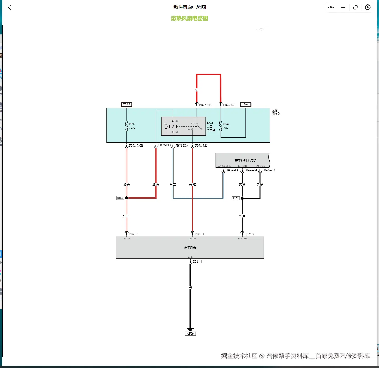This screenshot has width=379, height=368.
Task: Toggle fullscreen with the corner-brackets icon
Action: click(355, 7)
